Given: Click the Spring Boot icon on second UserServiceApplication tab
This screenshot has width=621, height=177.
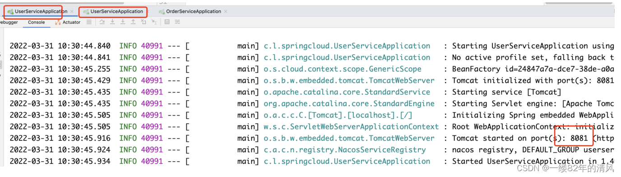Looking at the screenshot, I should point(86,12).
